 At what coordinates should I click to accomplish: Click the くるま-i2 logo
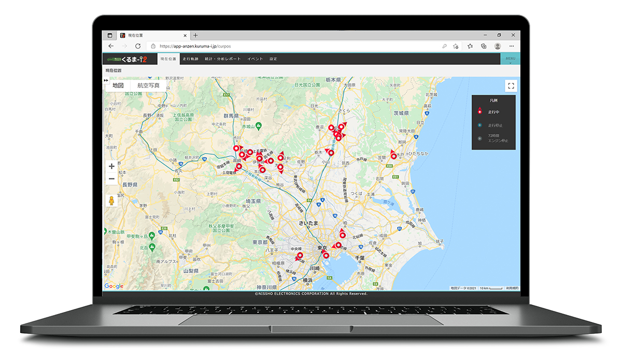(x=127, y=59)
